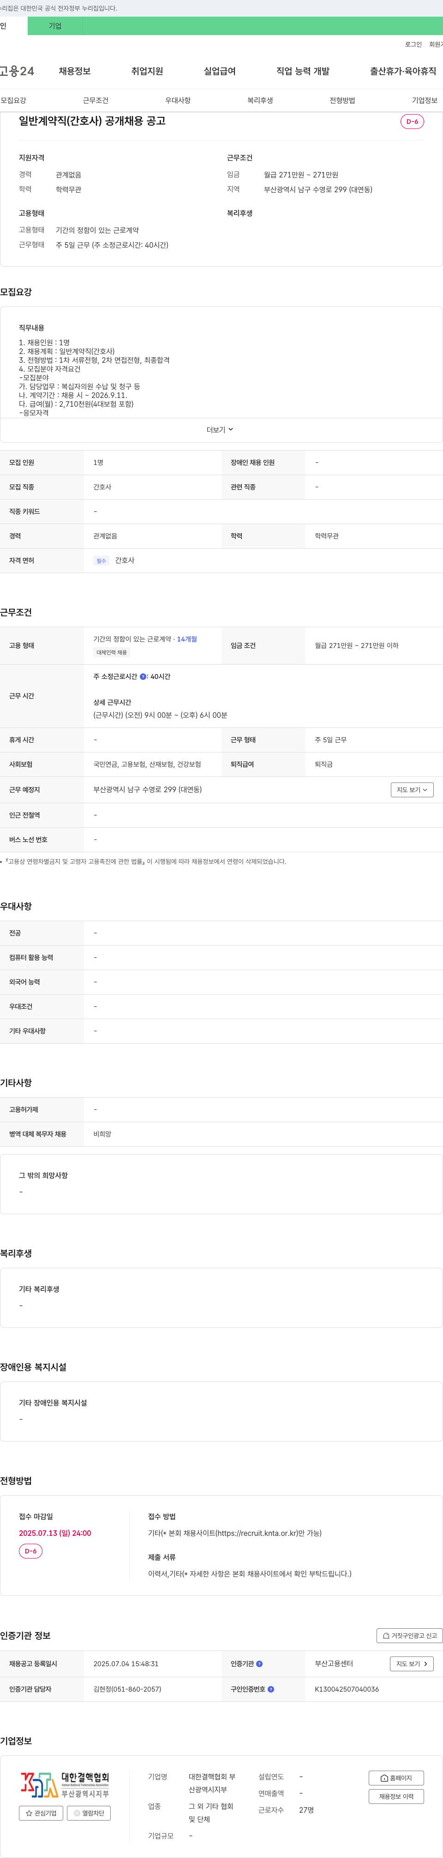The height and width of the screenshot is (1858, 443).
Task: Click the 필수 badge beside 간호사
Action: pyautogui.click(x=101, y=561)
